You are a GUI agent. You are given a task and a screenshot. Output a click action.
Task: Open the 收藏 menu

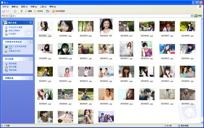click(x=34, y=7)
